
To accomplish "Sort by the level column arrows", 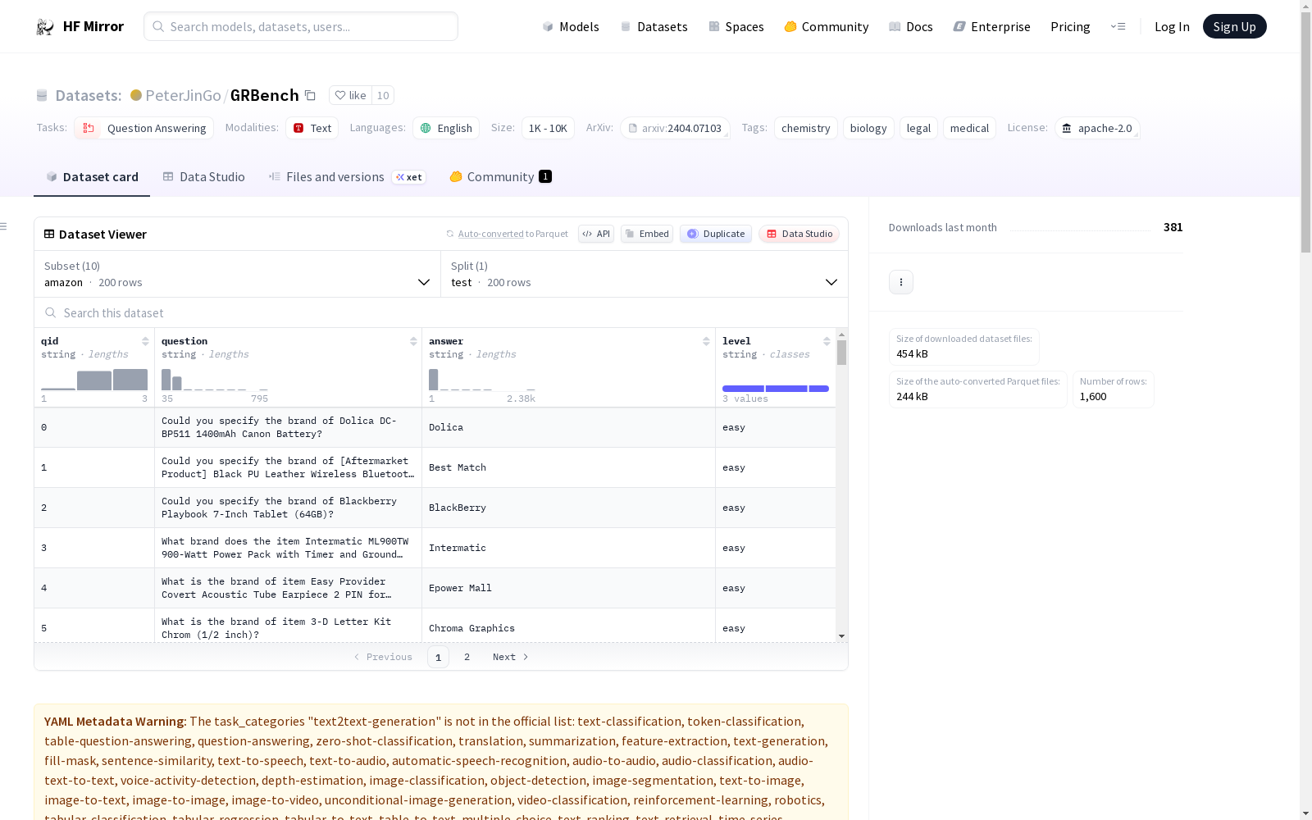I will pyautogui.click(x=827, y=341).
